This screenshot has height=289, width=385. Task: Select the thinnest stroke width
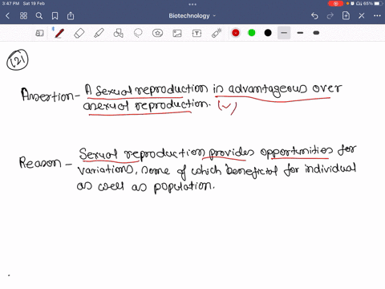pyautogui.click(x=284, y=33)
